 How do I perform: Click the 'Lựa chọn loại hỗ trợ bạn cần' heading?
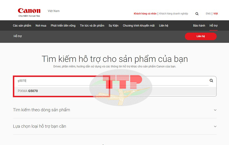(x=40, y=126)
